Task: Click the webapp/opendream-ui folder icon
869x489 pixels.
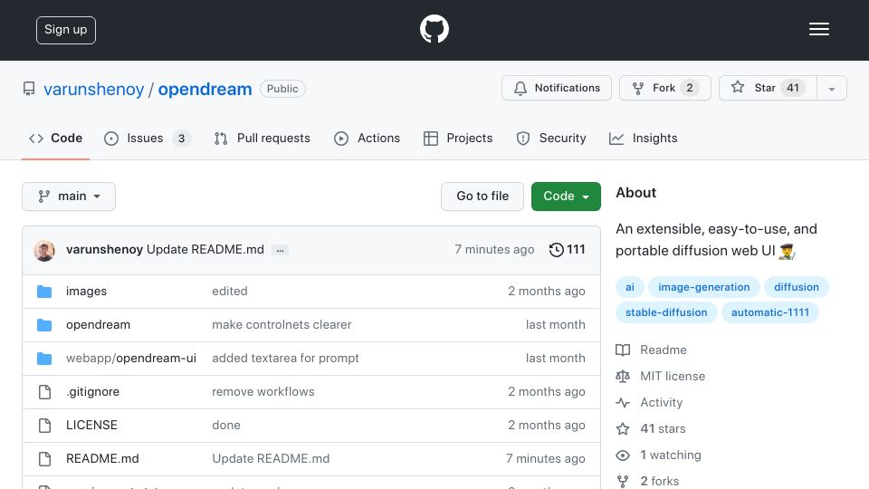Action: click(x=44, y=359)
